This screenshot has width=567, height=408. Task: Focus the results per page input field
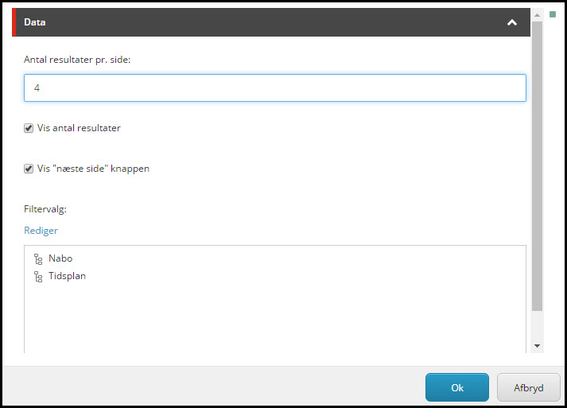tap(275, 88)
